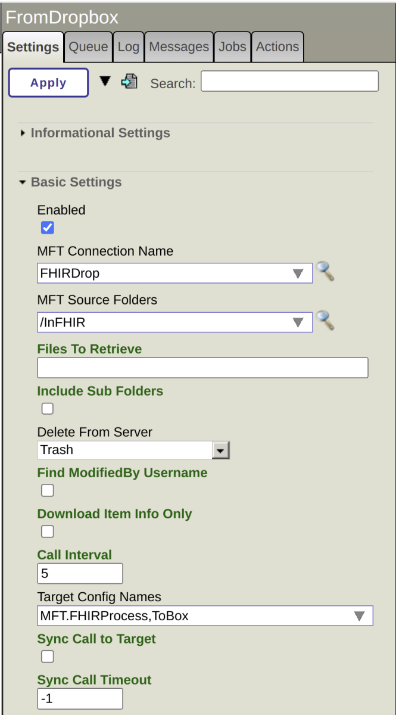Open MFT Connection Name dropdown
The width and height of the screenshot is (396, 715).
coord(298,273)
